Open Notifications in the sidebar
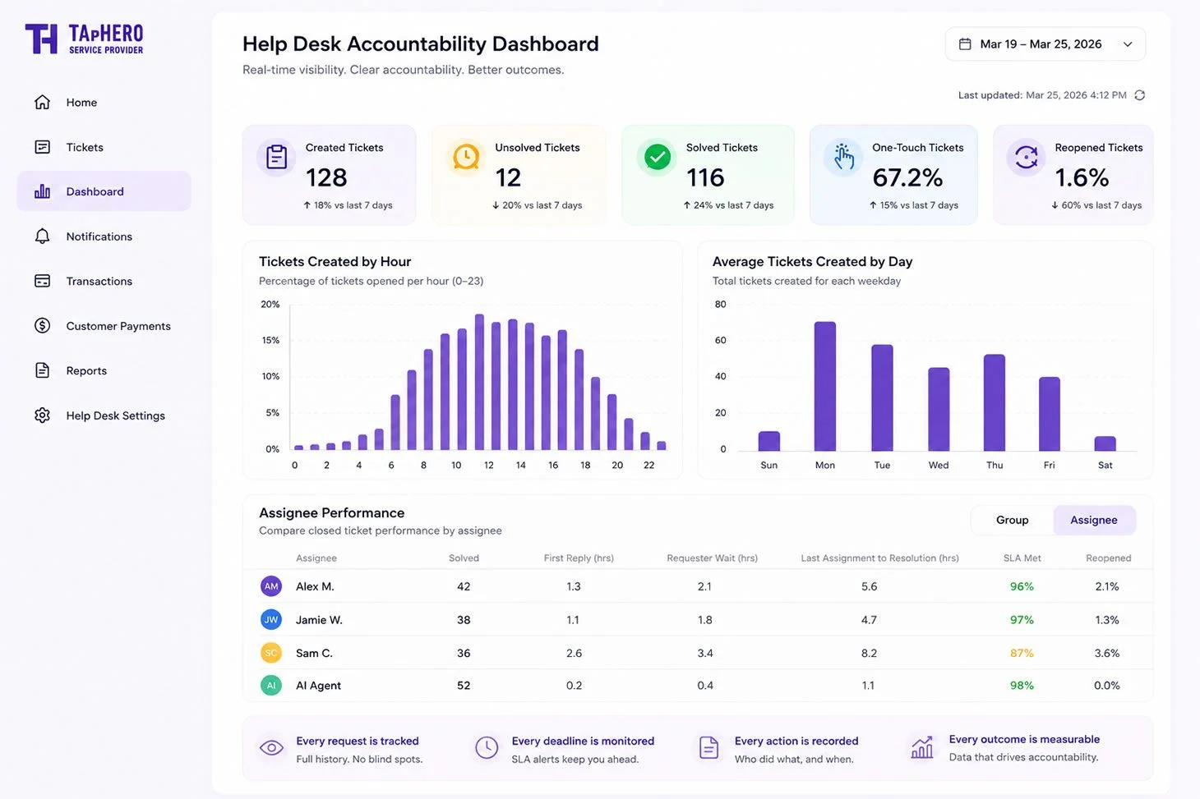This screenshot has height=799, width=1200. (x=104, y=236)
